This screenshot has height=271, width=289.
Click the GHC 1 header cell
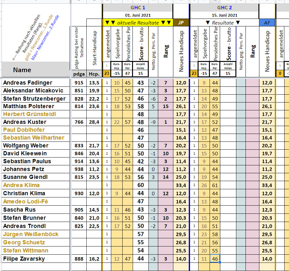pos(138,8)
